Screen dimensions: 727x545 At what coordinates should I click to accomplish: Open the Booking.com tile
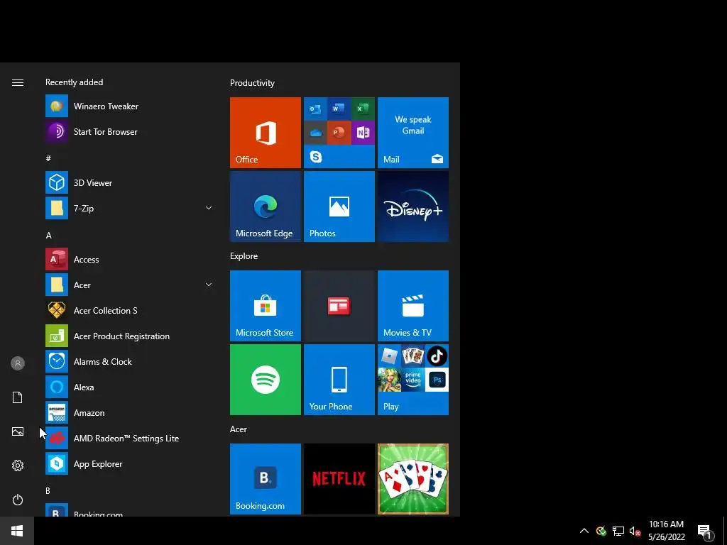coord(266,479)
